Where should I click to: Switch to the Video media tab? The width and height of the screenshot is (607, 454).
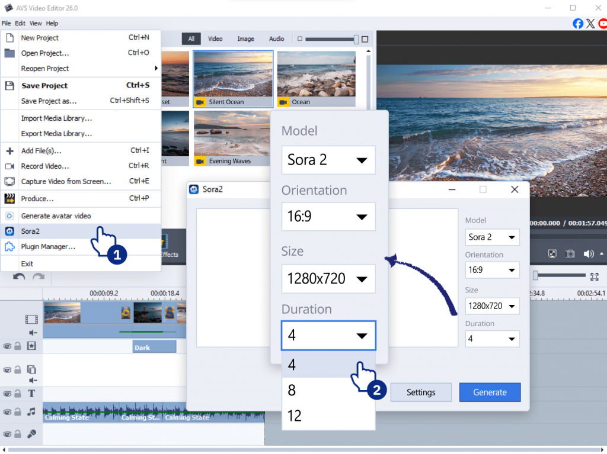(x=215, y=38)
